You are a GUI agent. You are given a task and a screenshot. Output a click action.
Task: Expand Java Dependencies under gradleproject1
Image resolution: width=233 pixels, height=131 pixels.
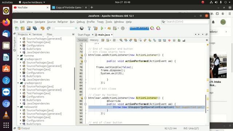point(20,80)
